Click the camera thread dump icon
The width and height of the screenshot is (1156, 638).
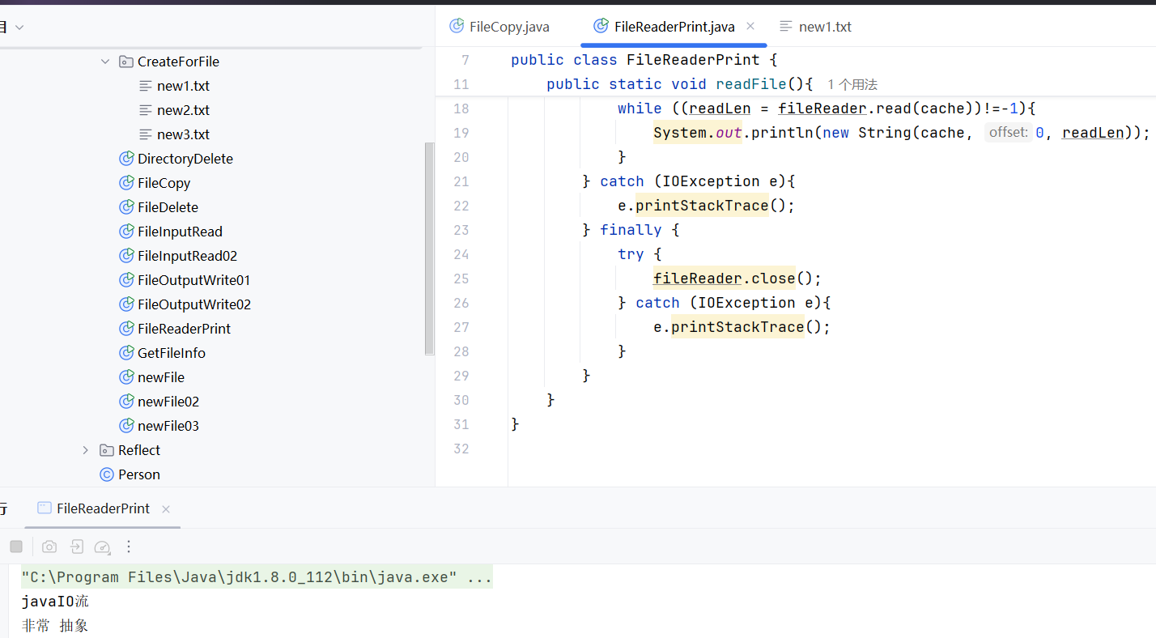point(49,547)
